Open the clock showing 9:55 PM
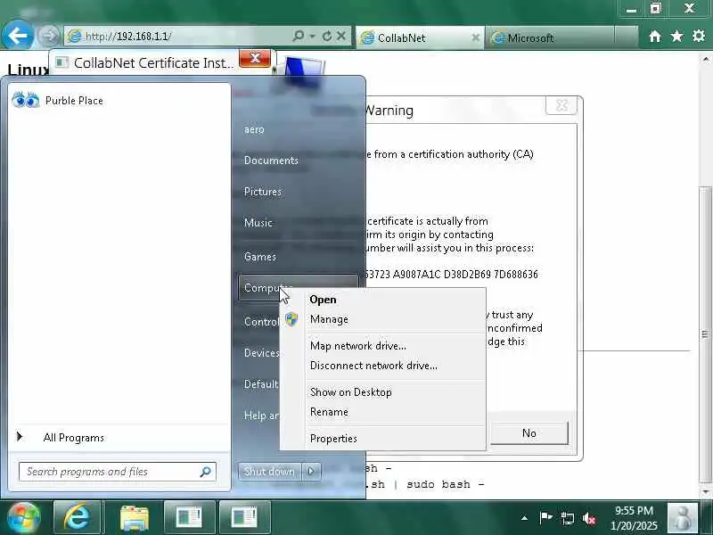Viewport: 713px width, 535px height. point(634,518)
